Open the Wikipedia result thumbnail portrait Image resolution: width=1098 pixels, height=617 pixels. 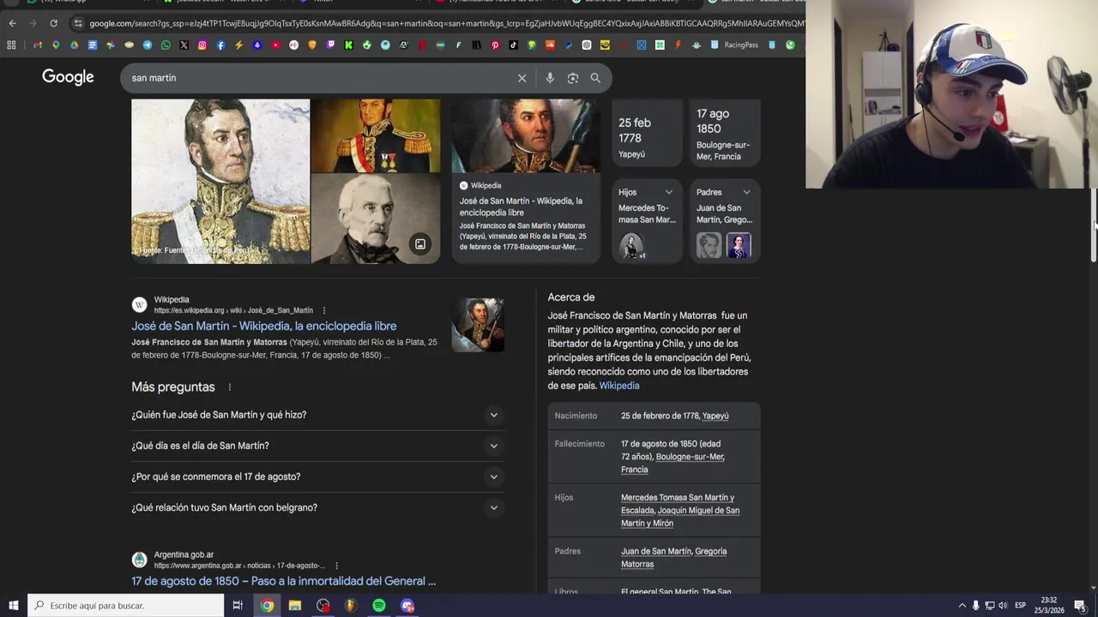tap(478, 325)
